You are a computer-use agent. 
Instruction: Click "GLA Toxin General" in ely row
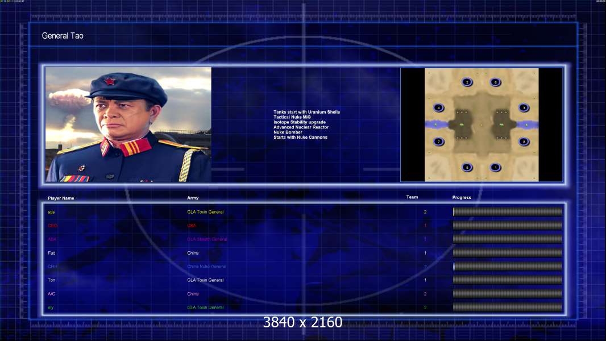coord(205,307)
